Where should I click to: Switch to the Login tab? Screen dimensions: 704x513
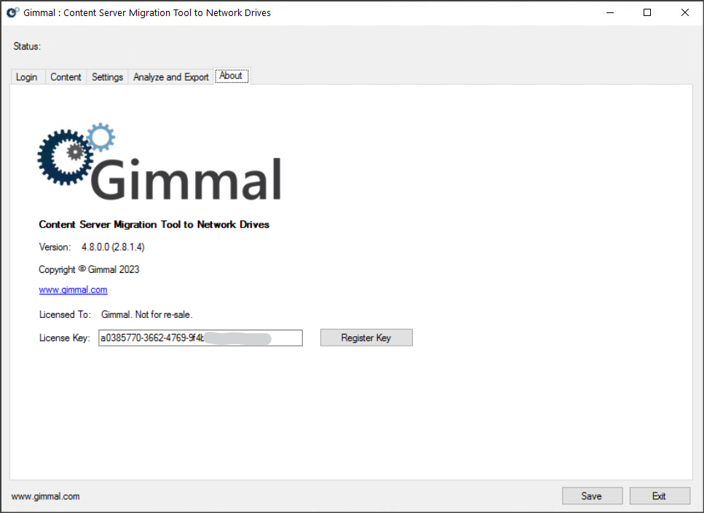pos(27,77)
